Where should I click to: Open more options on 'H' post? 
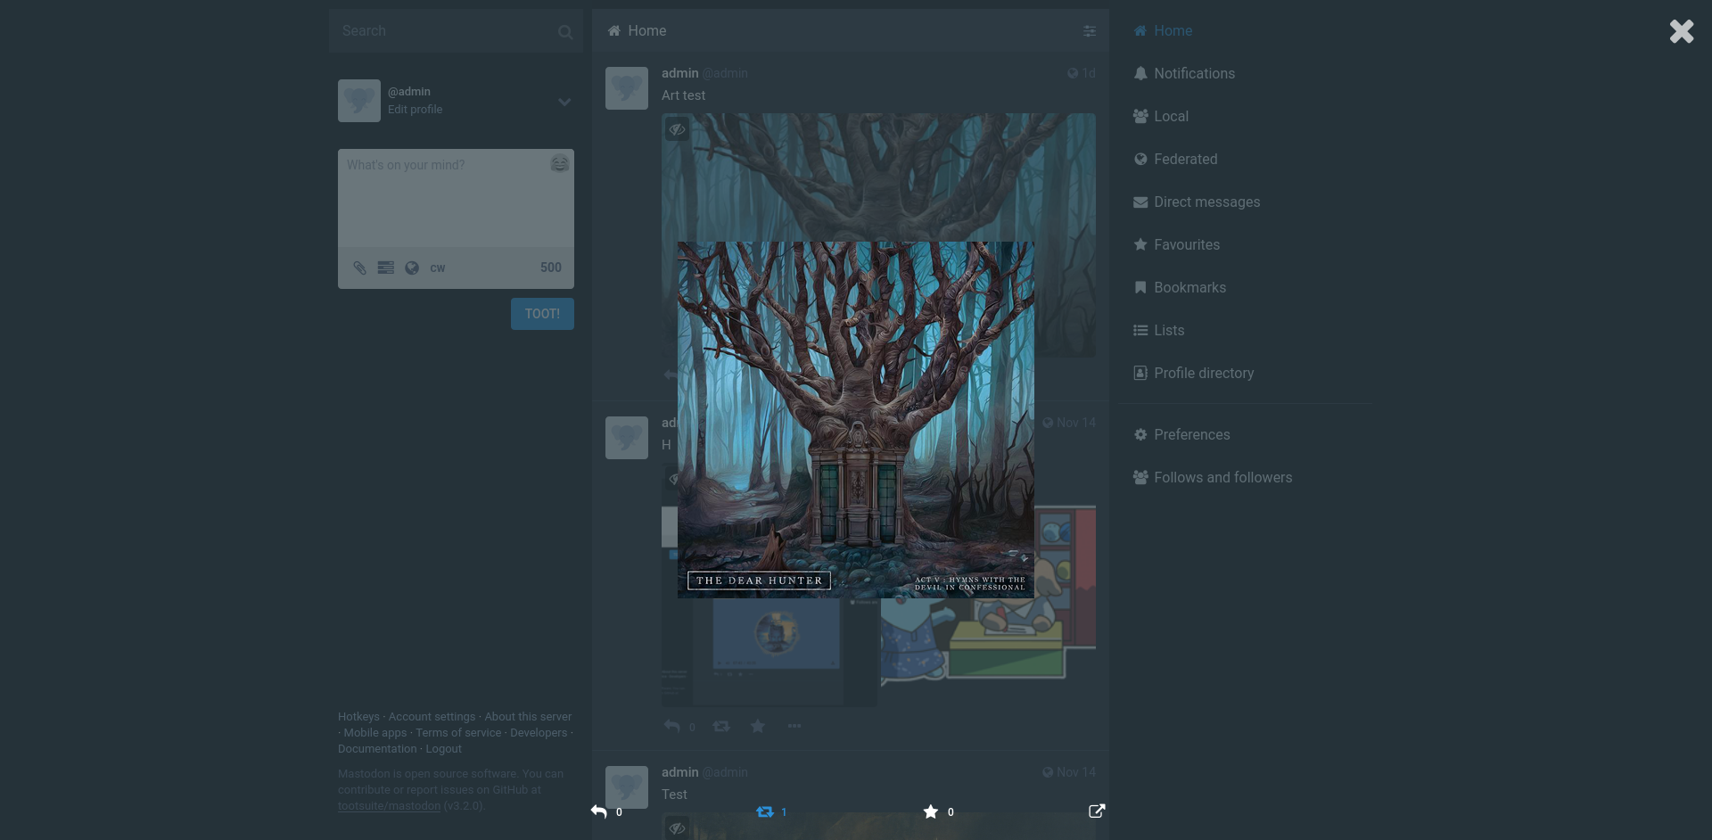pos(794,727)
